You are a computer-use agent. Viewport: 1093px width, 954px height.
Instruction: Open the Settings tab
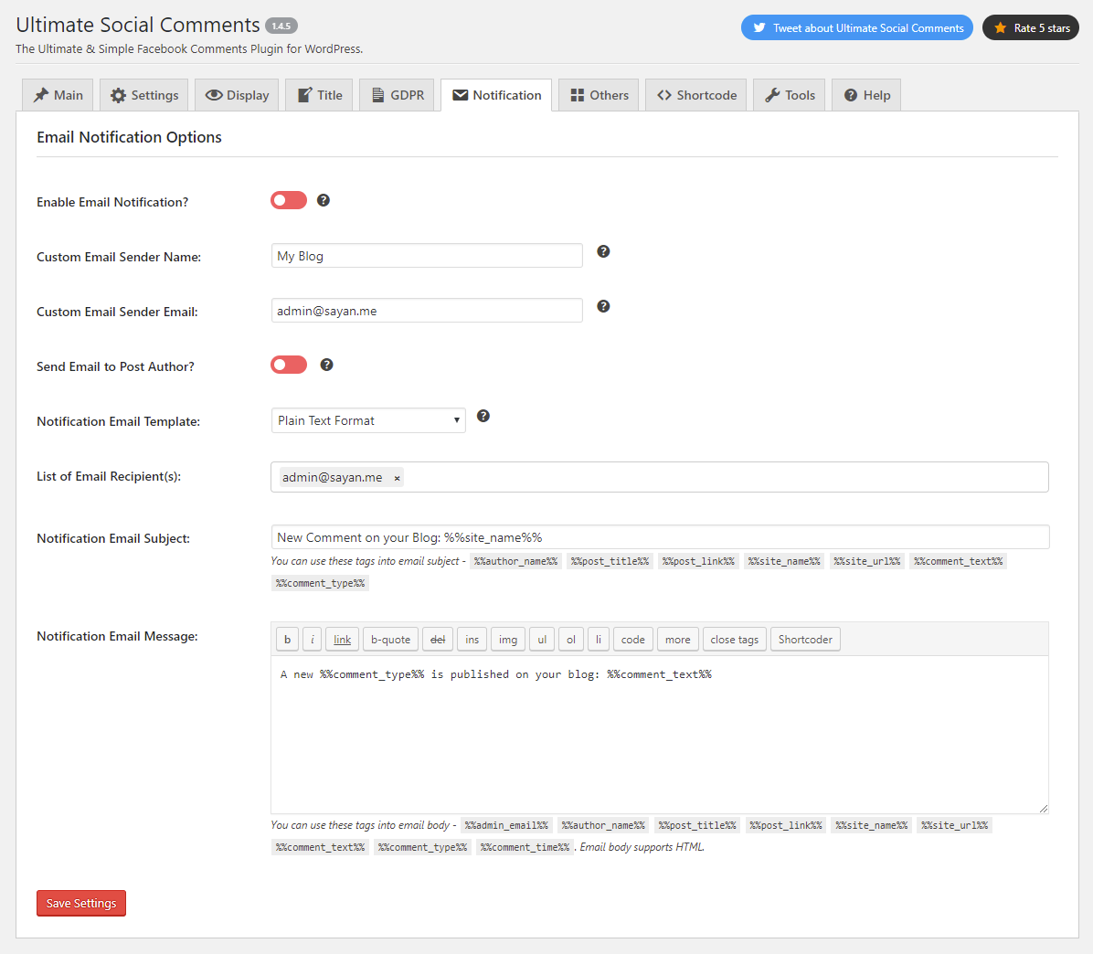[x=144, y=95]
